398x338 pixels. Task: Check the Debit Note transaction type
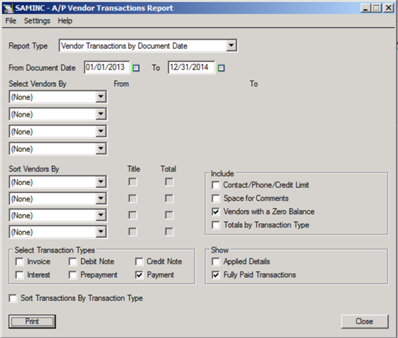tap(72, 262)
